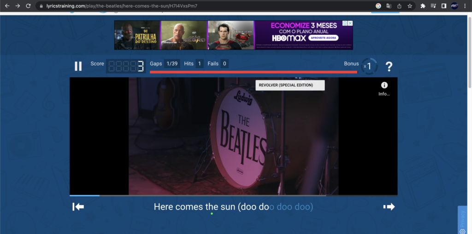Click the video progress bar
The image size is (472, 234).
coord(233,195)
